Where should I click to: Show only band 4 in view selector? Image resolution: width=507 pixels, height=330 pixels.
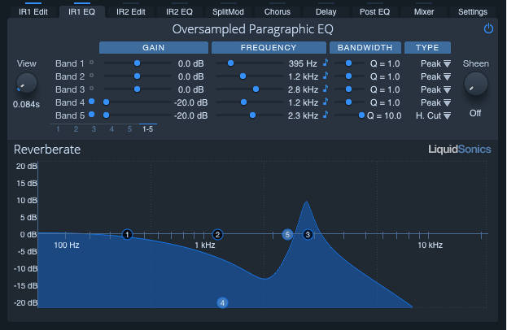click(x=111, y=129)
